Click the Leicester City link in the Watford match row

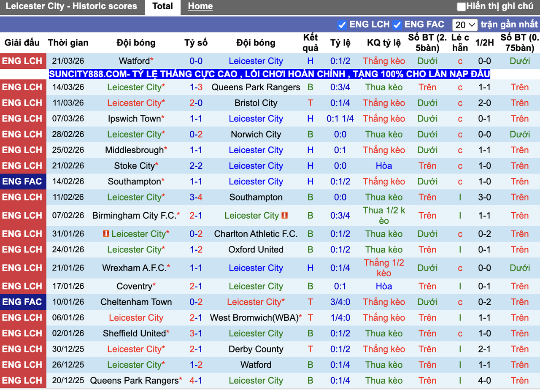point(256,61)
